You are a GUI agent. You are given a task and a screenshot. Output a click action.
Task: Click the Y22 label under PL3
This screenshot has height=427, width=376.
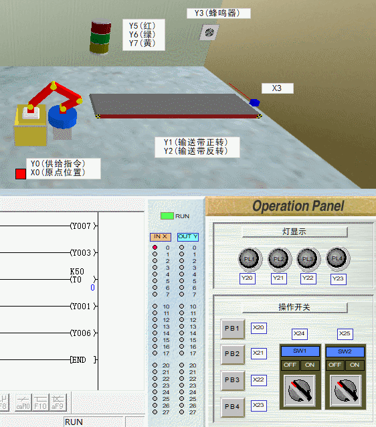[x=308, y=278]
